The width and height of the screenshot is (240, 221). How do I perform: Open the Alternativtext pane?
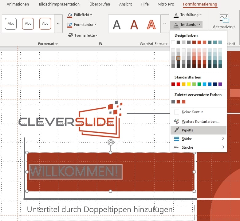click(x=224, y=21)
